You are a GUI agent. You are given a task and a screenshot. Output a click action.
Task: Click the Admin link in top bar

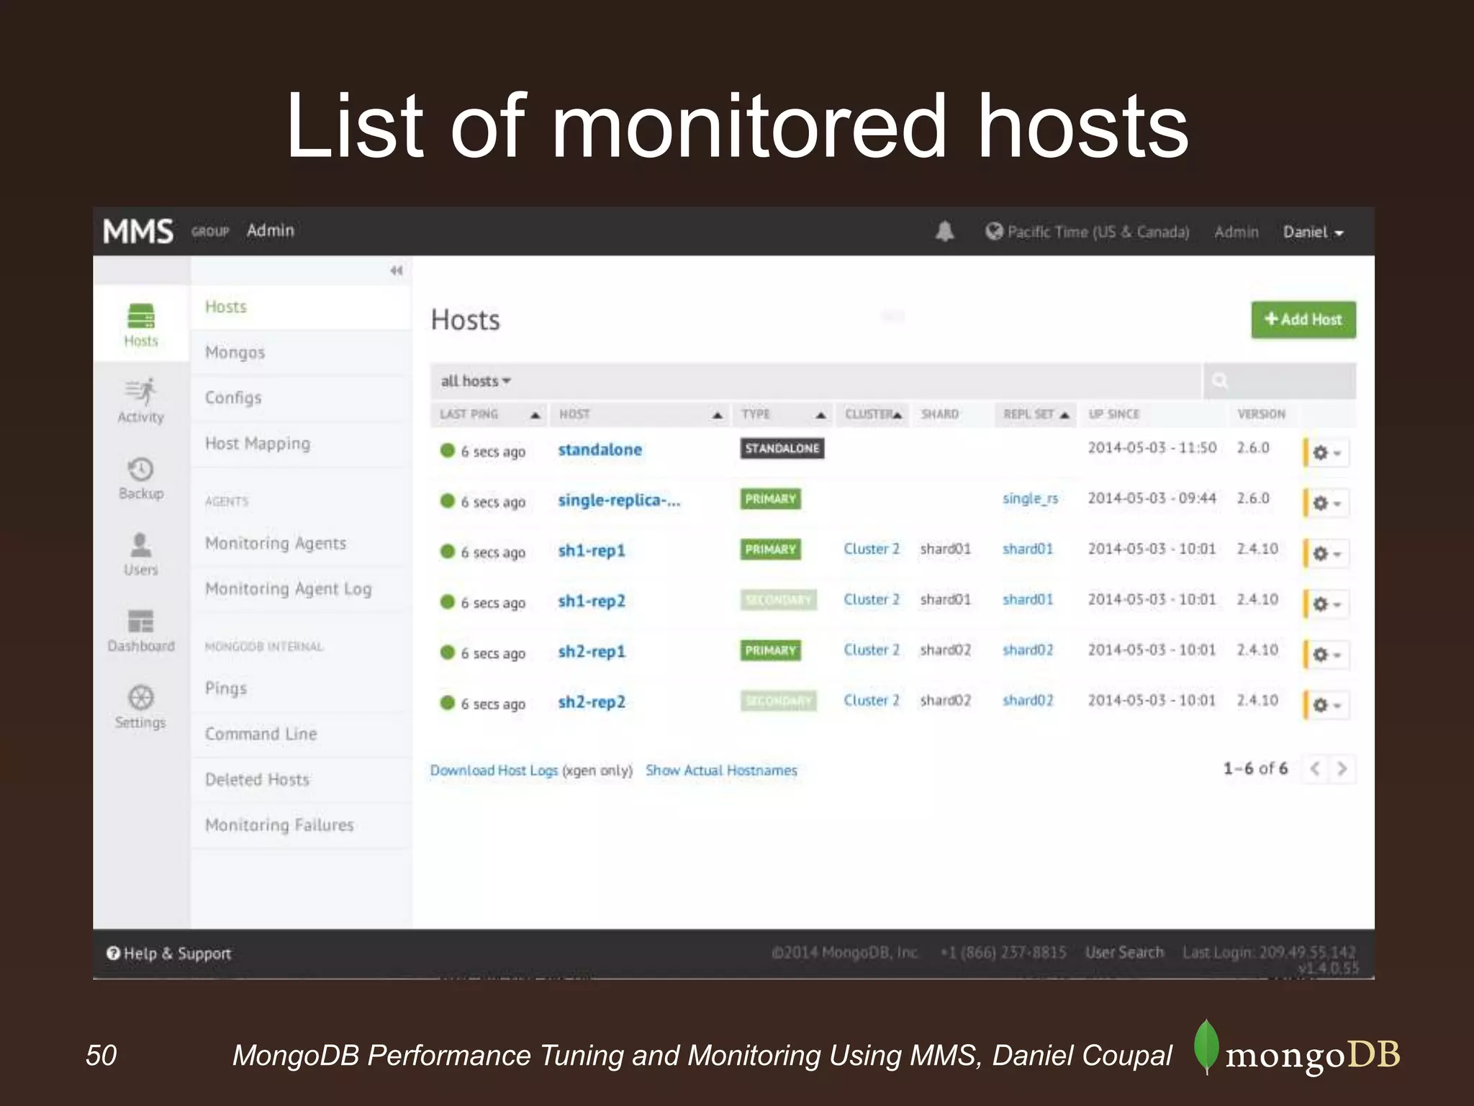pyautogui.click(x=1236, y=232)
